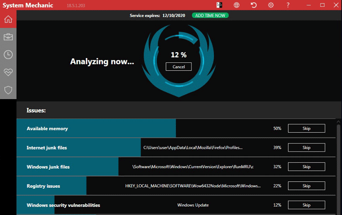Click the Analyzing now... heading
The height and width of the screenshot is (215, 342).
[102, 61]
